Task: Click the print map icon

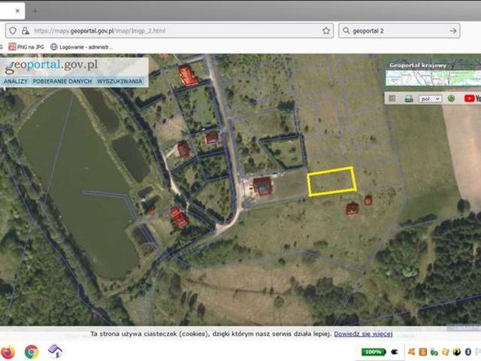Action: pyautogui.click(x=409, y=99)
